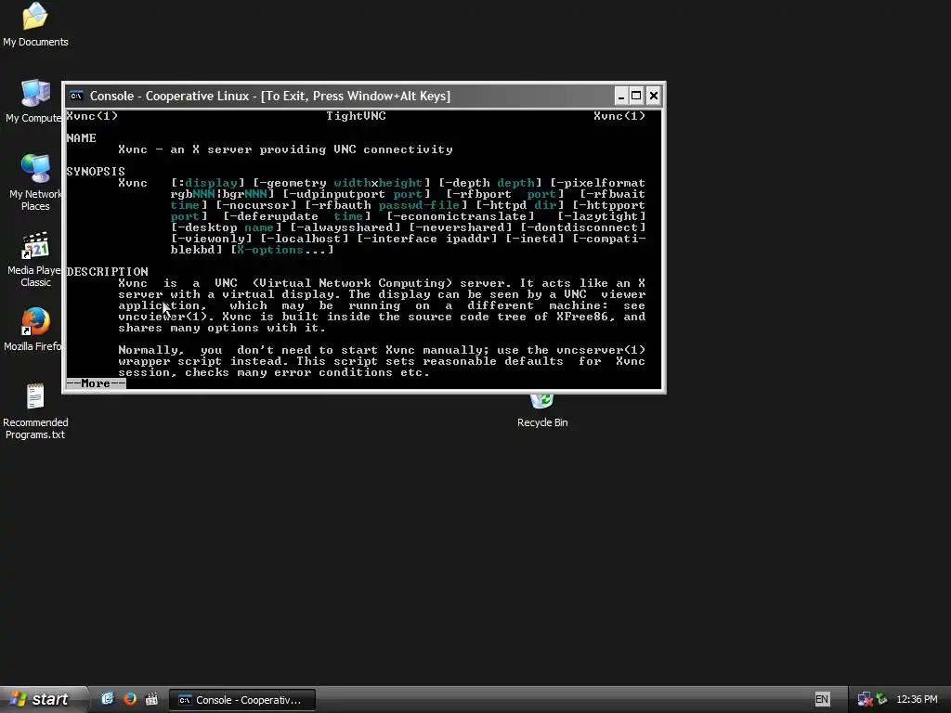
Task: Click the --More-- pager prompt
Action: pos(96,383)
